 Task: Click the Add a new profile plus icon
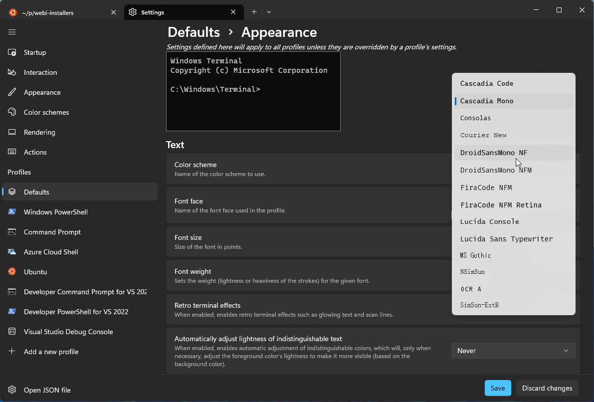12,351
